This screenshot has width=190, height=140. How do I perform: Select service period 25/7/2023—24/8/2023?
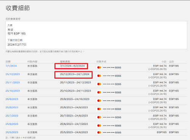(74, 116)
